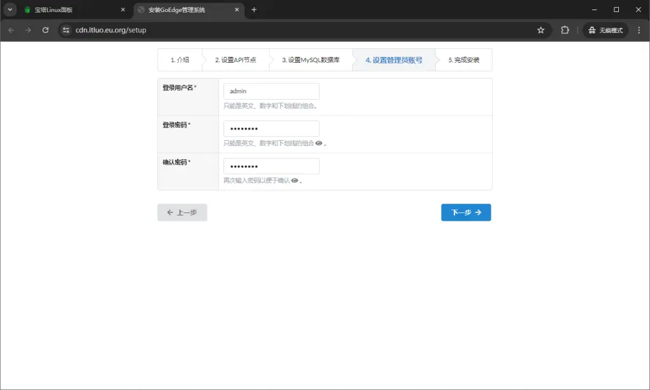Click the 下一步 next button
This screenshot has width=650, height=390.
tap(466, 212)
